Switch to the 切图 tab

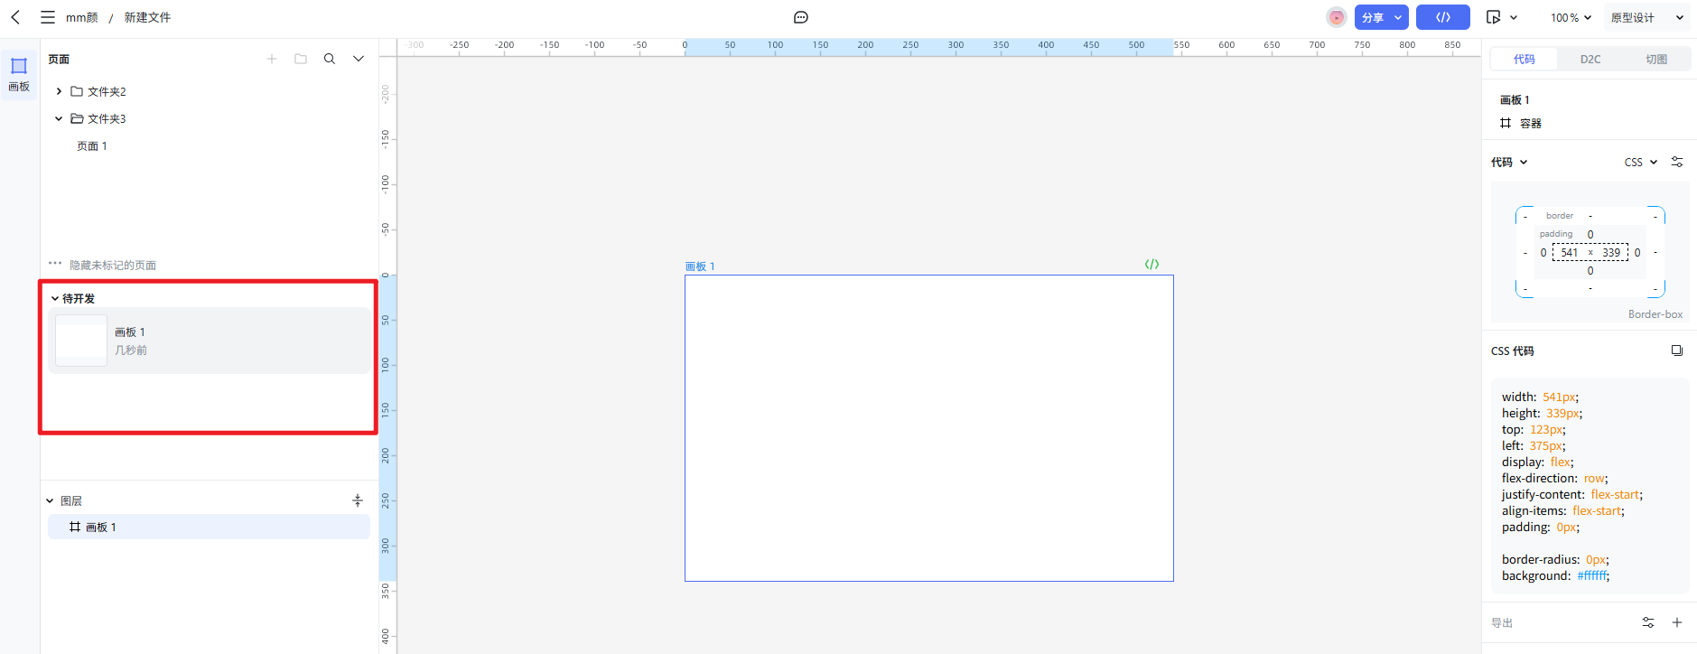1655,60
